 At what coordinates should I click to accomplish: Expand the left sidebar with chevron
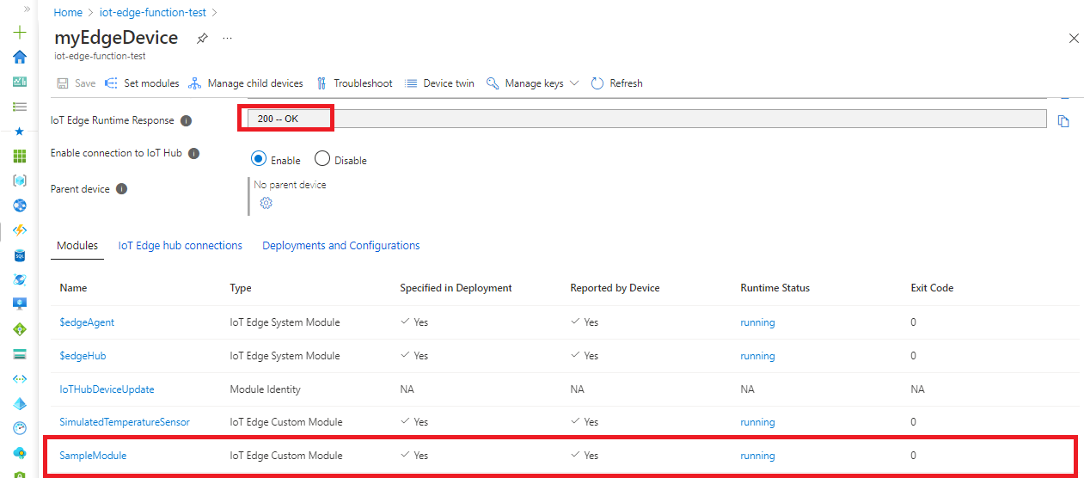[27, 8]
